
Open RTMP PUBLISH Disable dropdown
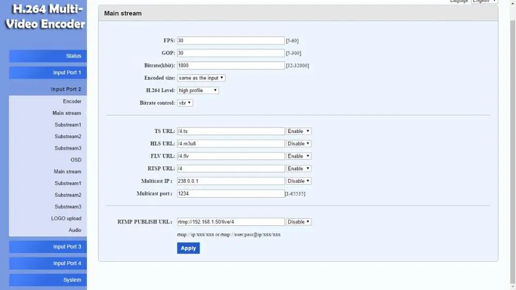pyautogui.click(x=298, y=222)
